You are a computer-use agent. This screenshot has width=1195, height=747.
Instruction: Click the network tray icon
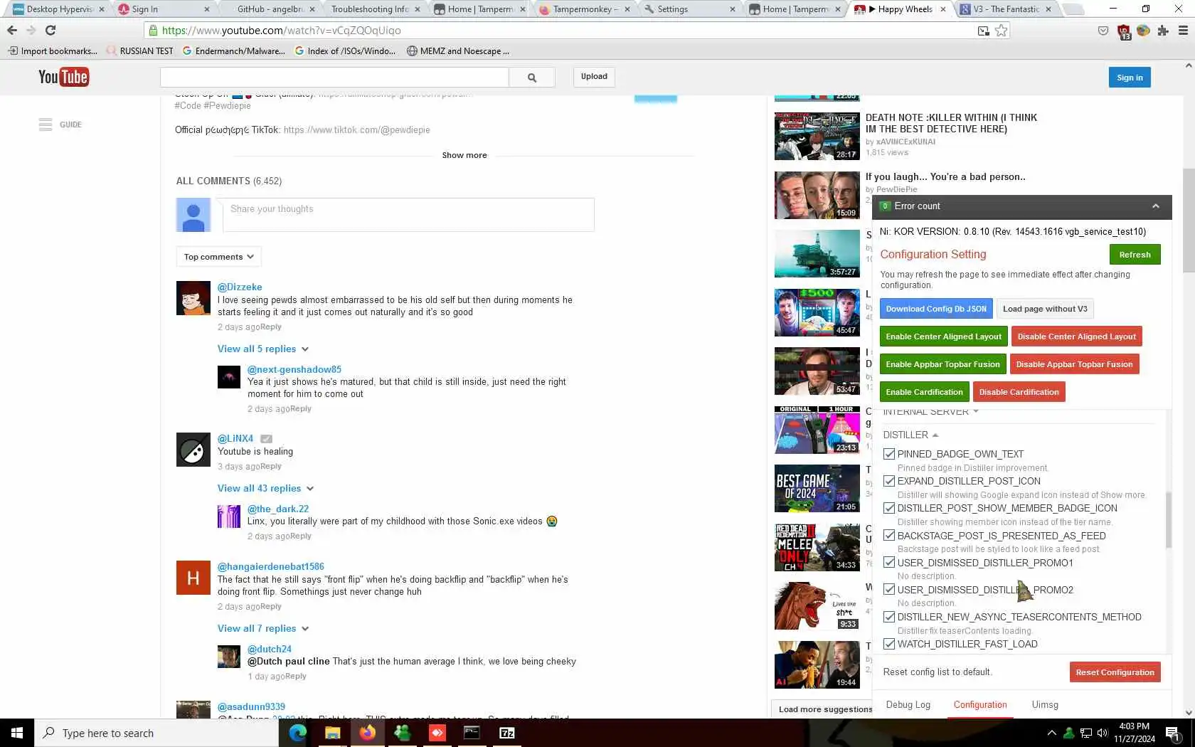pos(1086,733)
